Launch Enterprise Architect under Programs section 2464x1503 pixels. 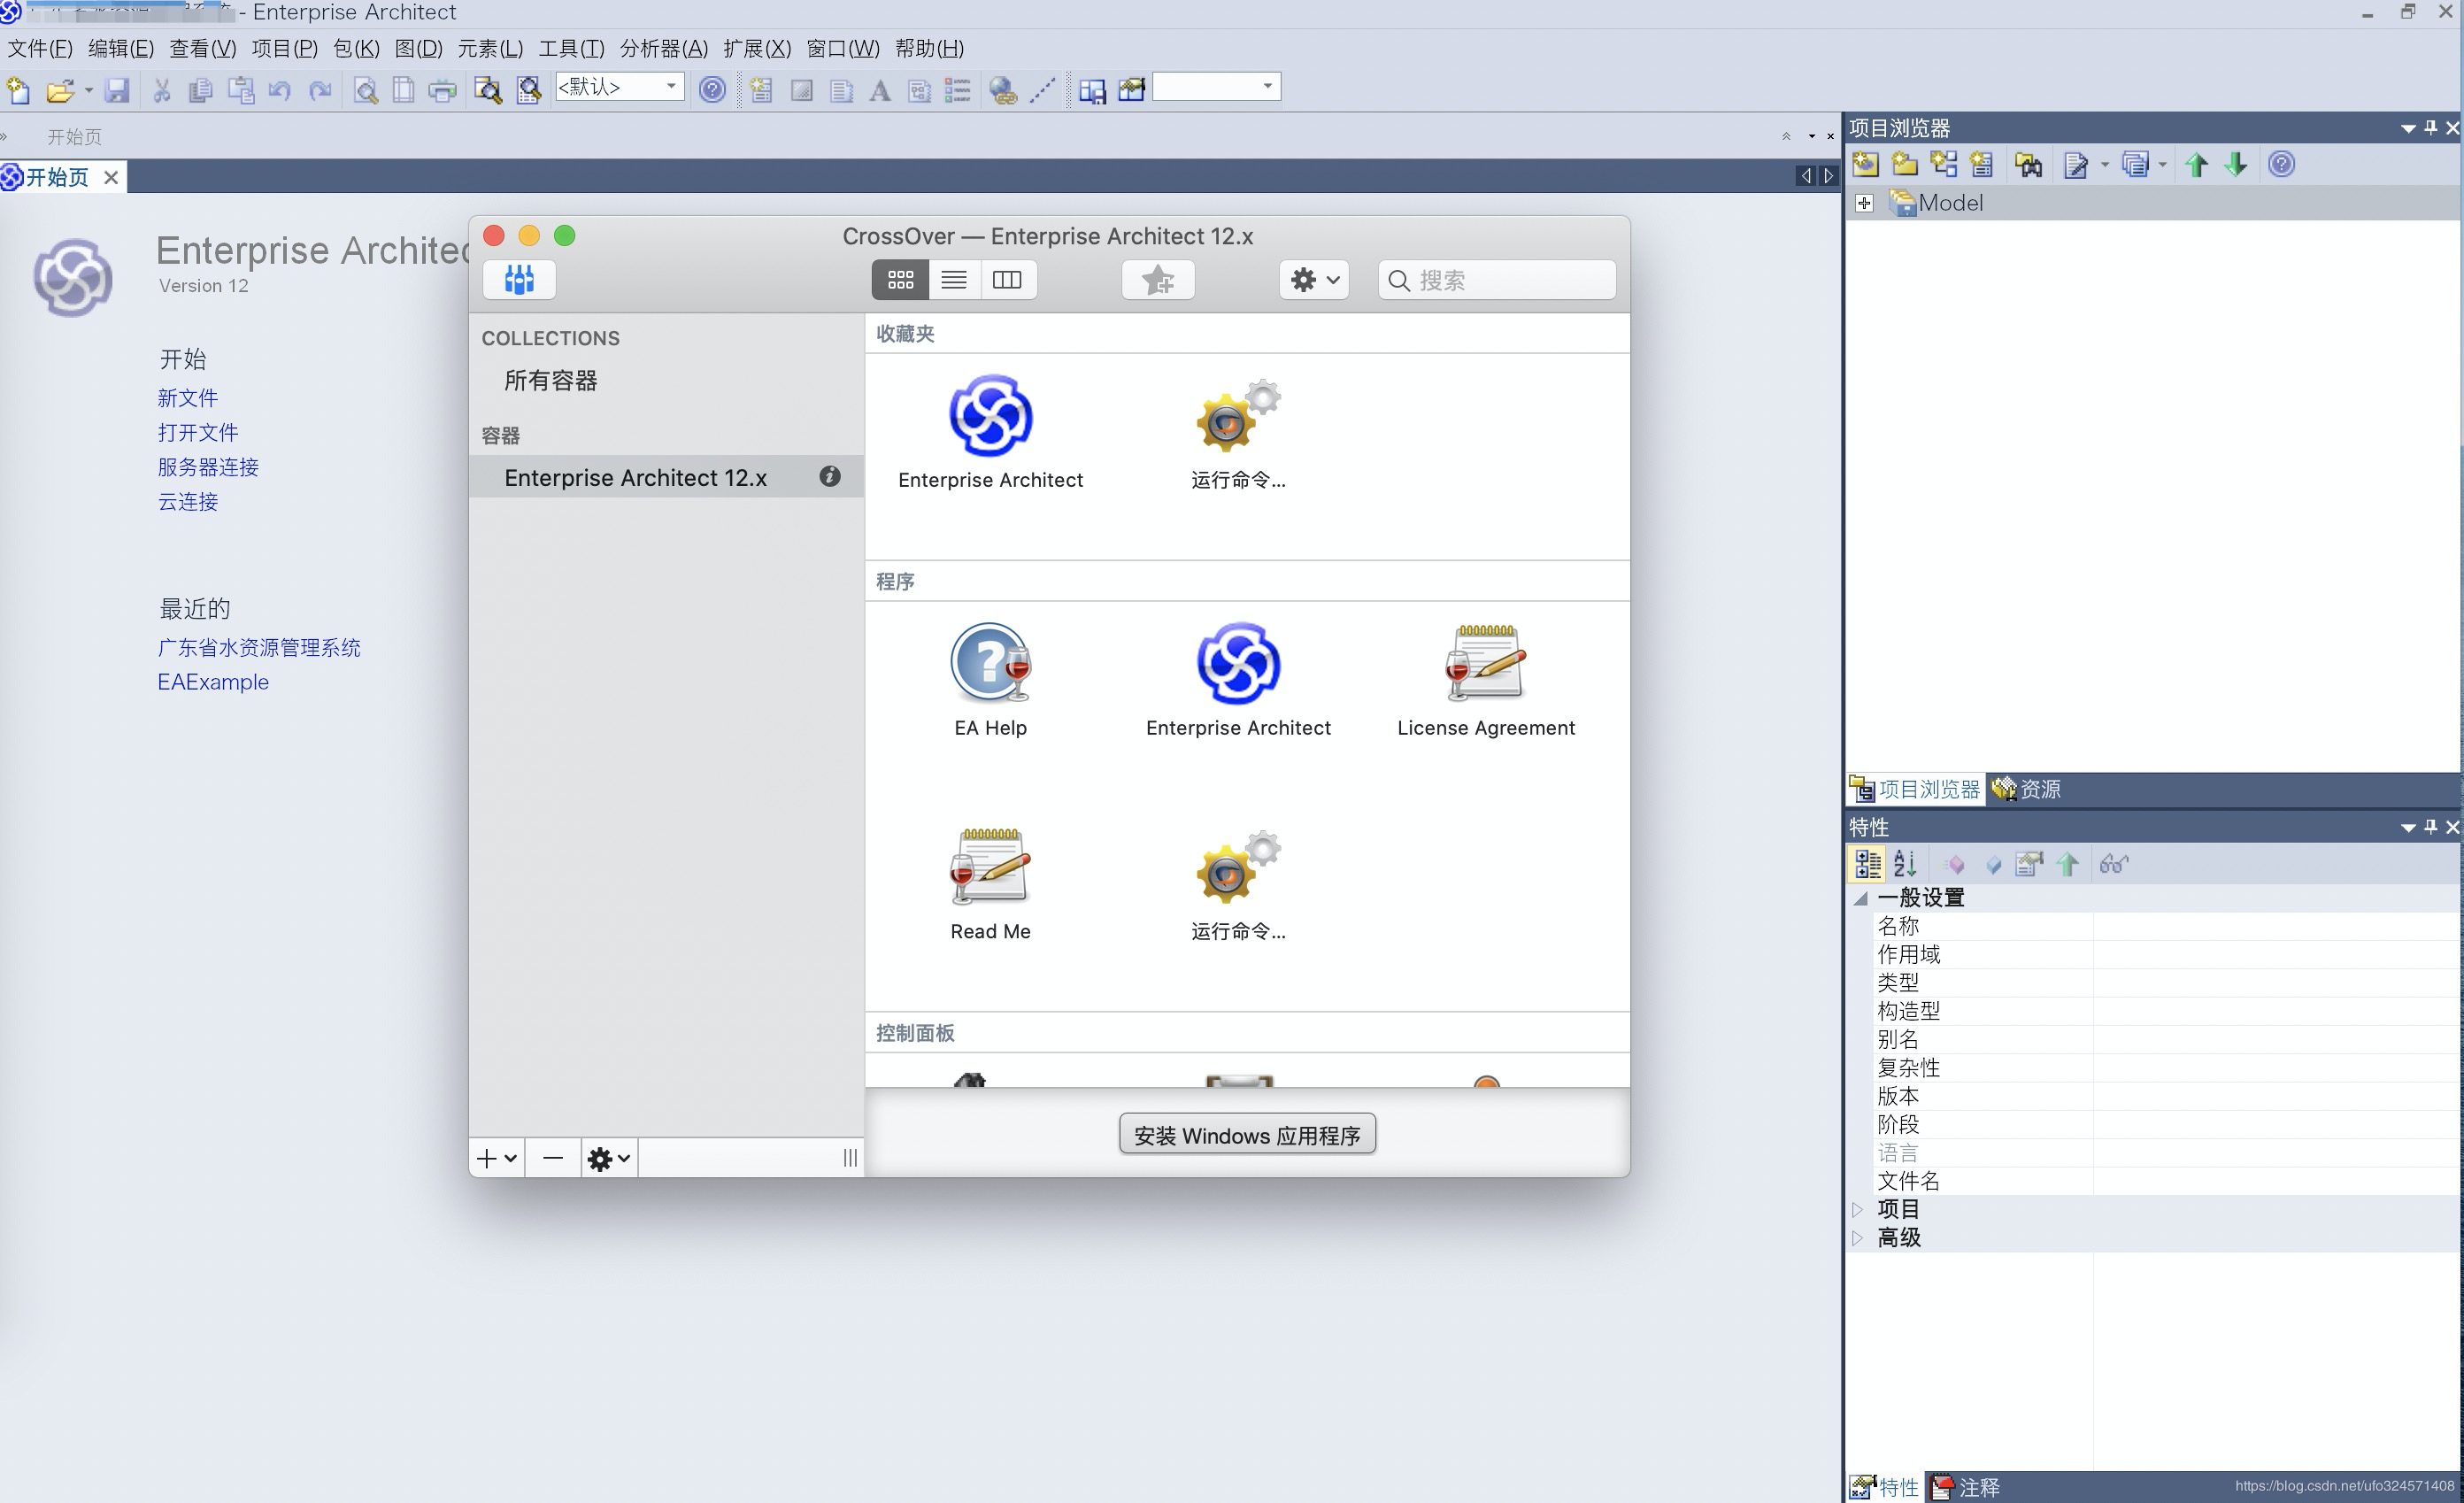(x=1238, y=680)
